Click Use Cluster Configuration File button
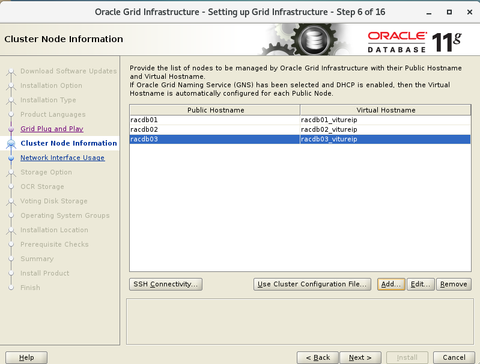This screenshot has height=364, width=480. click(312, 284)
